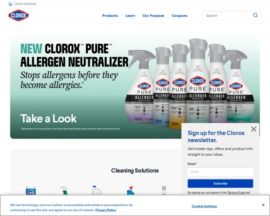
Task: Click the Subscribe button
Action: (220, 184)
